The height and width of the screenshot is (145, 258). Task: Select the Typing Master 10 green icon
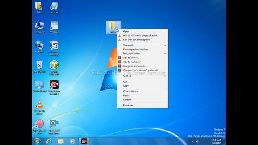(x=54, y=68)
